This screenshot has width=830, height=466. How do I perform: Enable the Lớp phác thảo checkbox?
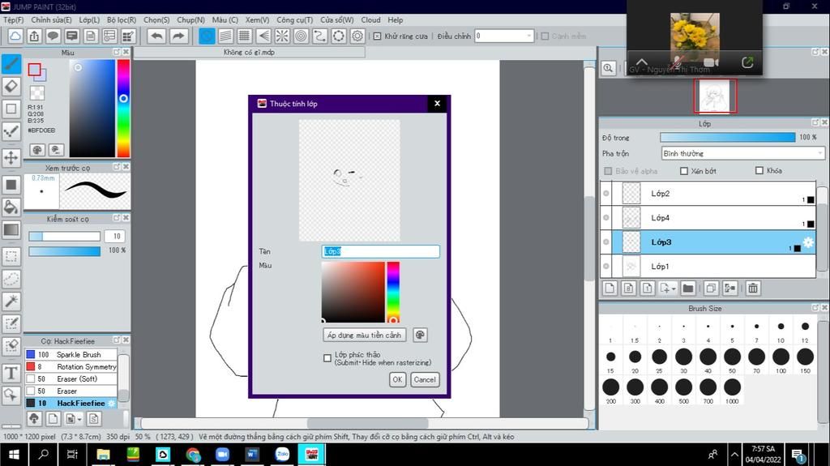[327, 357]
